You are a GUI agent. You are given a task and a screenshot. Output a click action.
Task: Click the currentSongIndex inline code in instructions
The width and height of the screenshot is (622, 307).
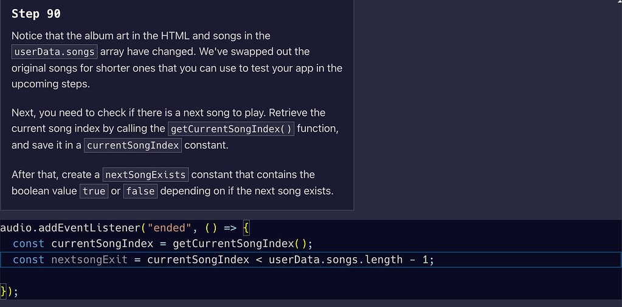click(133, 145)
